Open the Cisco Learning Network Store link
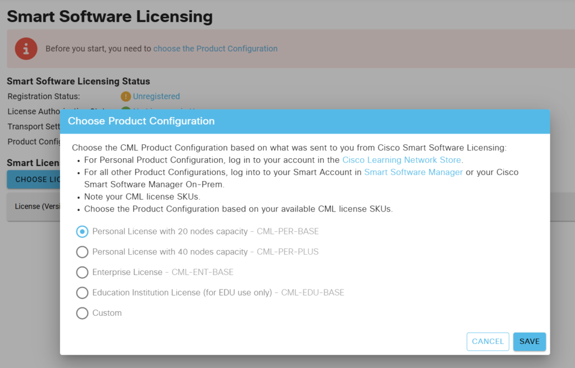The height and width of the screenshot is (368, 575). pos(401,160)
